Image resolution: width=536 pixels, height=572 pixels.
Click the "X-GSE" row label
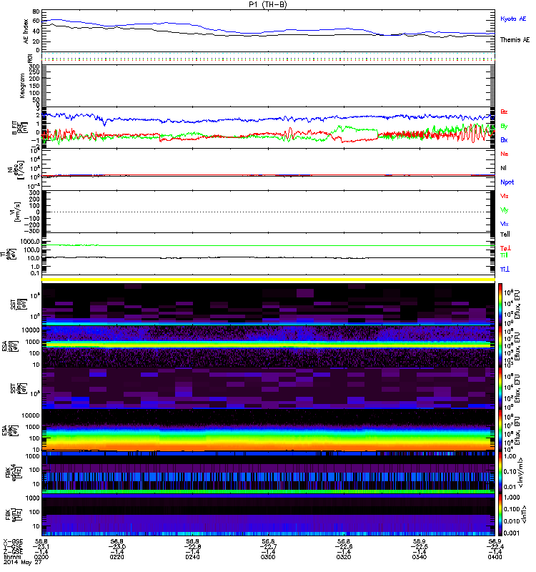(x=13, y=541)
